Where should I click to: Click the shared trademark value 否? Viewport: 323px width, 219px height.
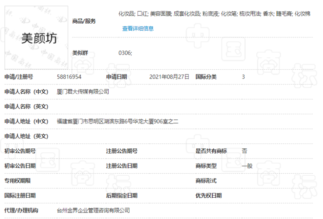(x=245, y=151)
